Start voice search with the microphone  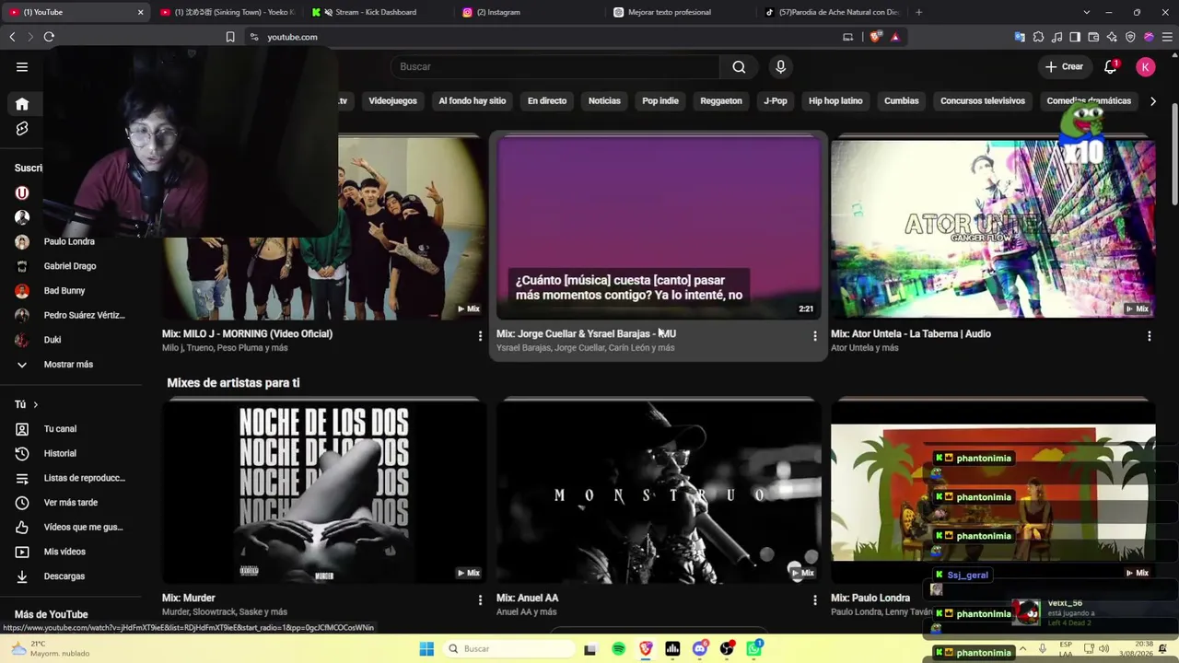point(780,66)
